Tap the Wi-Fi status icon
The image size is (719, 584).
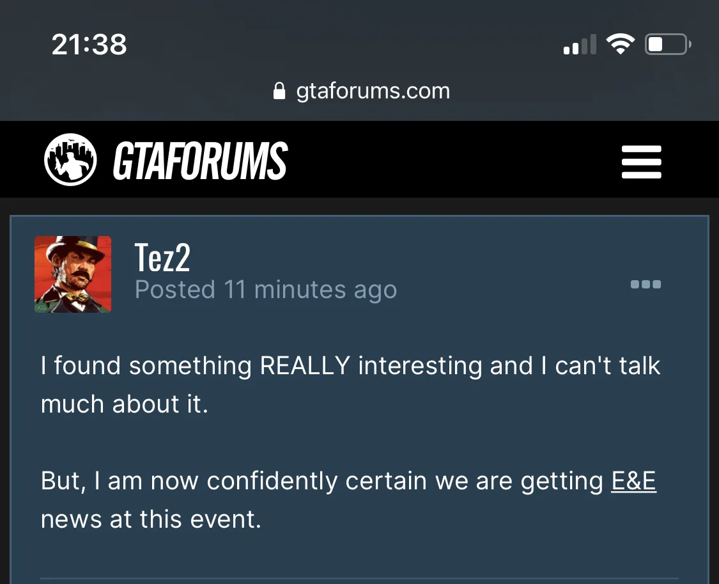coord(619,44)
